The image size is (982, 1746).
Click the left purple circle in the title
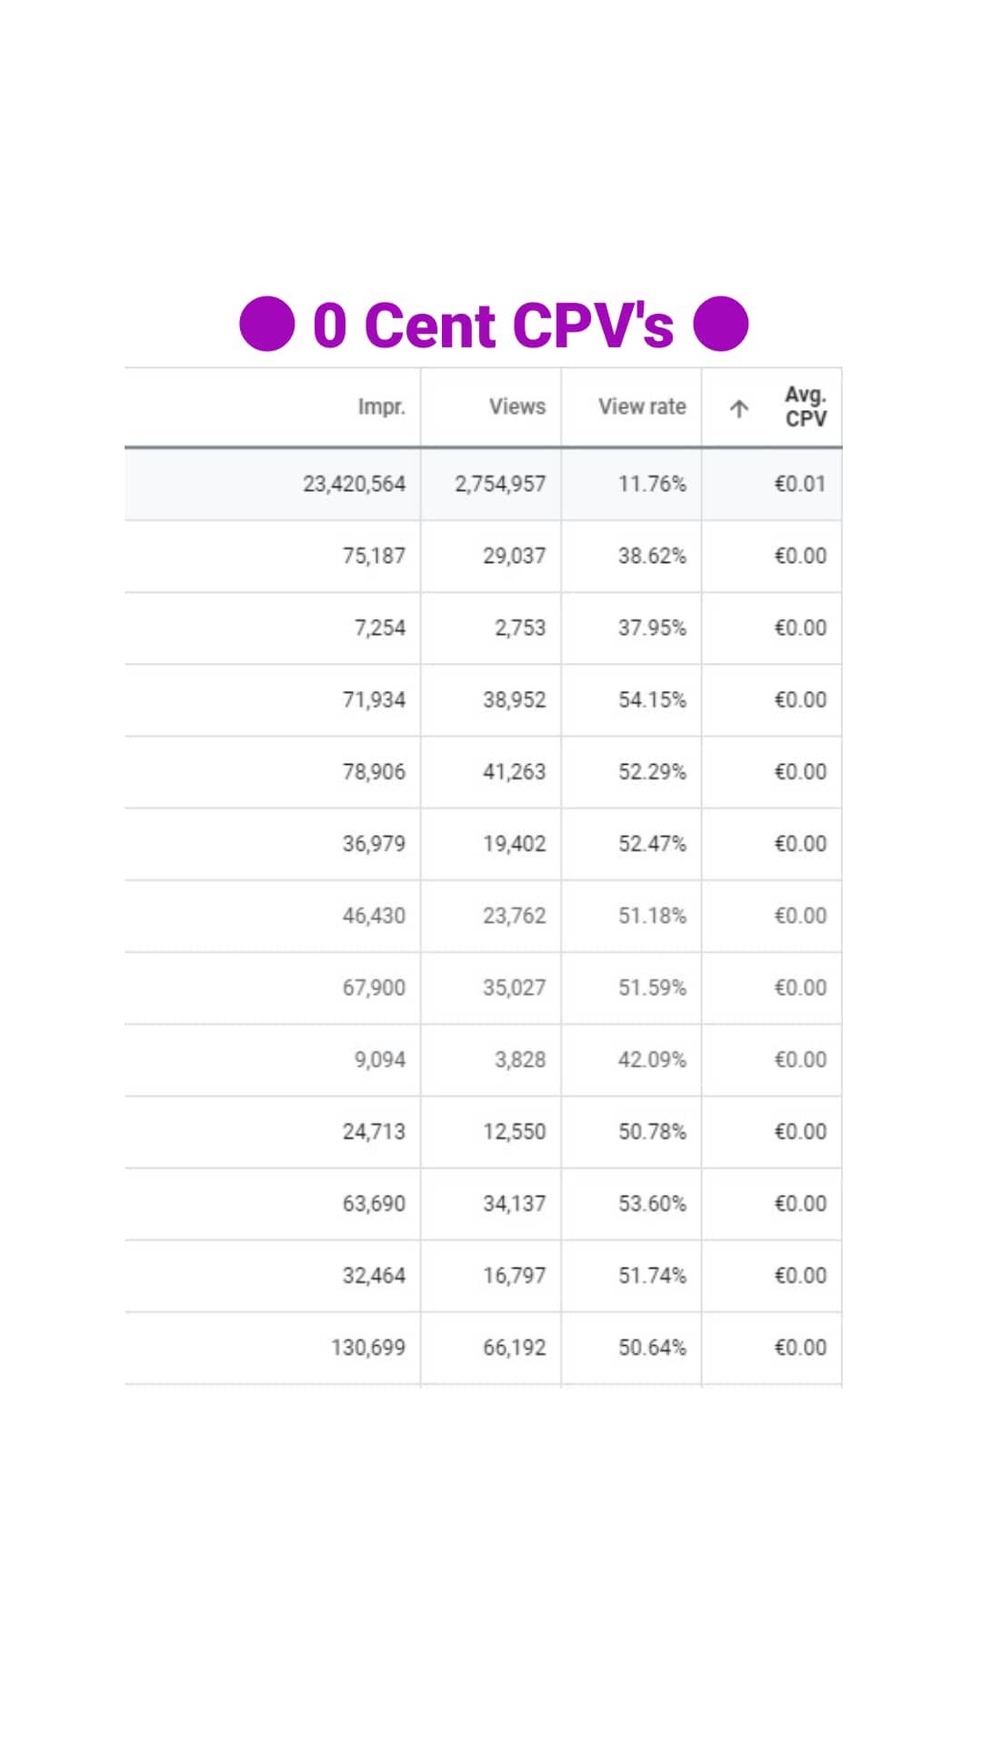[267, 324]
